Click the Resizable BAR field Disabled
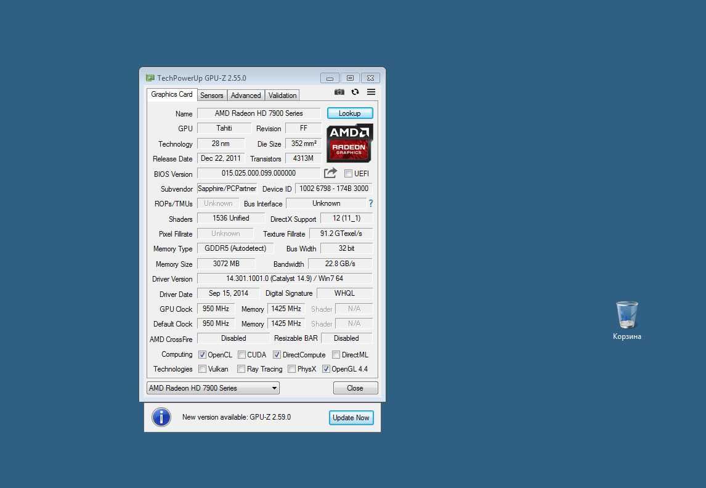706x488 pixels. tap(347, 338)
